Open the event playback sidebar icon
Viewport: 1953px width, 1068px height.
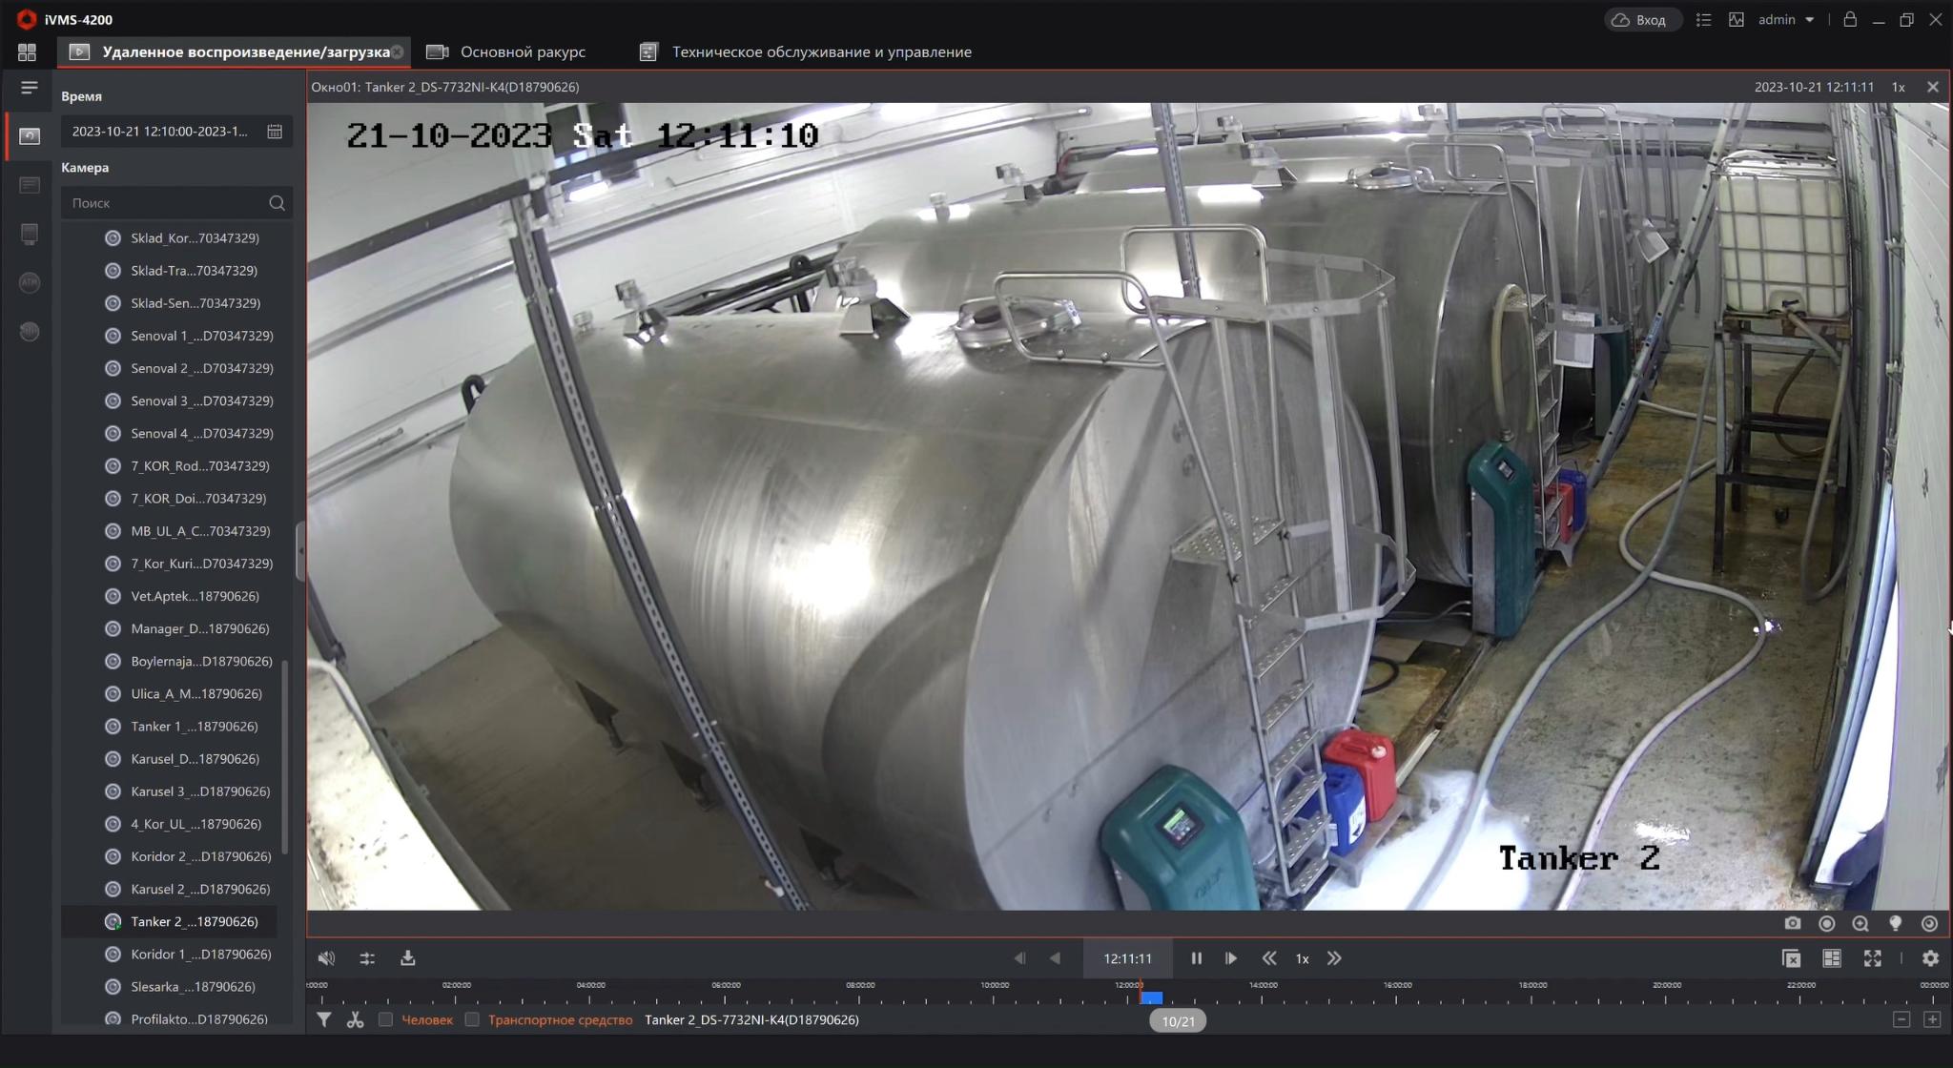(30, 185)
